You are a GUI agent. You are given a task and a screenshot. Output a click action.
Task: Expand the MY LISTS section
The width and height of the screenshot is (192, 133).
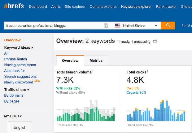pos(13,116)
